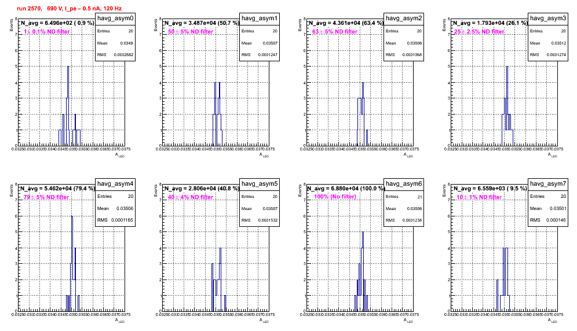Click the N_avg = 6.496e+02 label
Screen dimensions: 577x331
(57, 23)
